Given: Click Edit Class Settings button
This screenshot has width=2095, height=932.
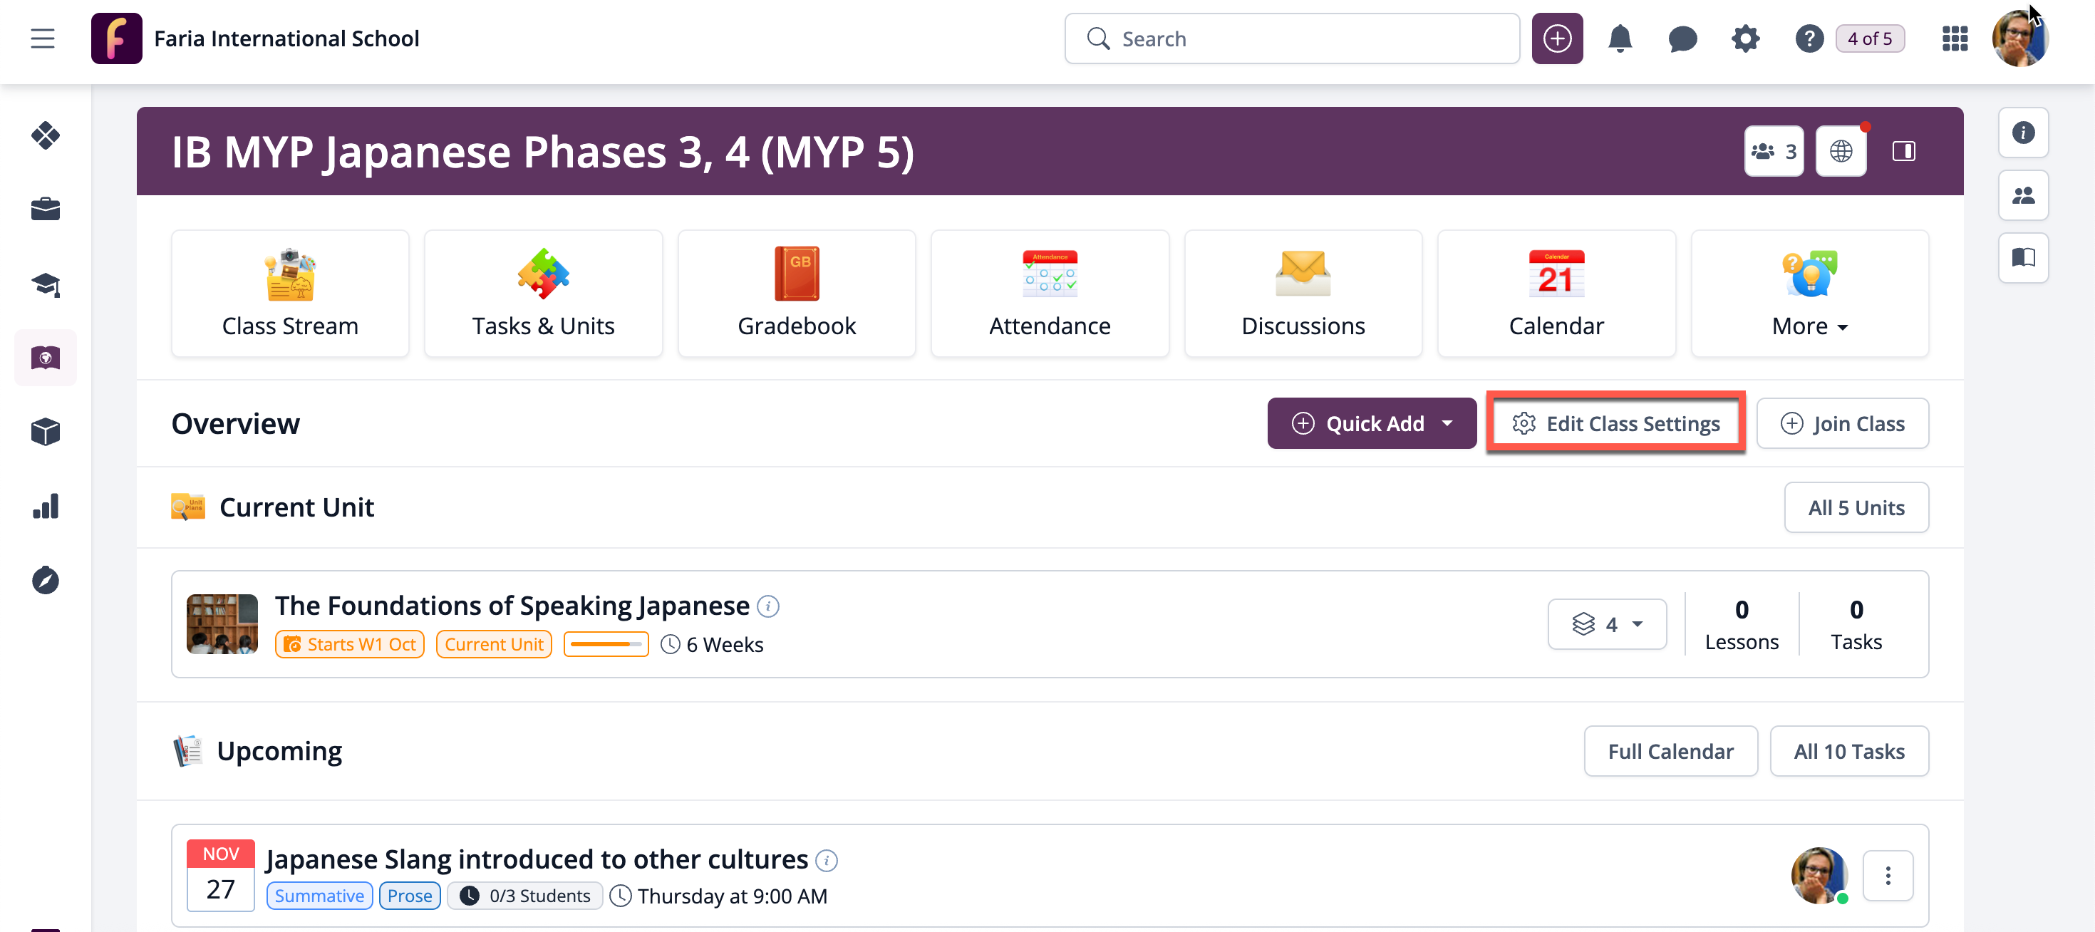Looking at the screenshot, I should pos(1616,424).
